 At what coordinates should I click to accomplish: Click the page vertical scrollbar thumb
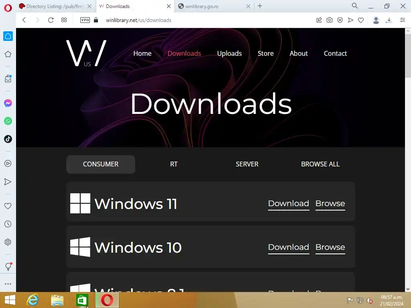(x=408, y=55)
